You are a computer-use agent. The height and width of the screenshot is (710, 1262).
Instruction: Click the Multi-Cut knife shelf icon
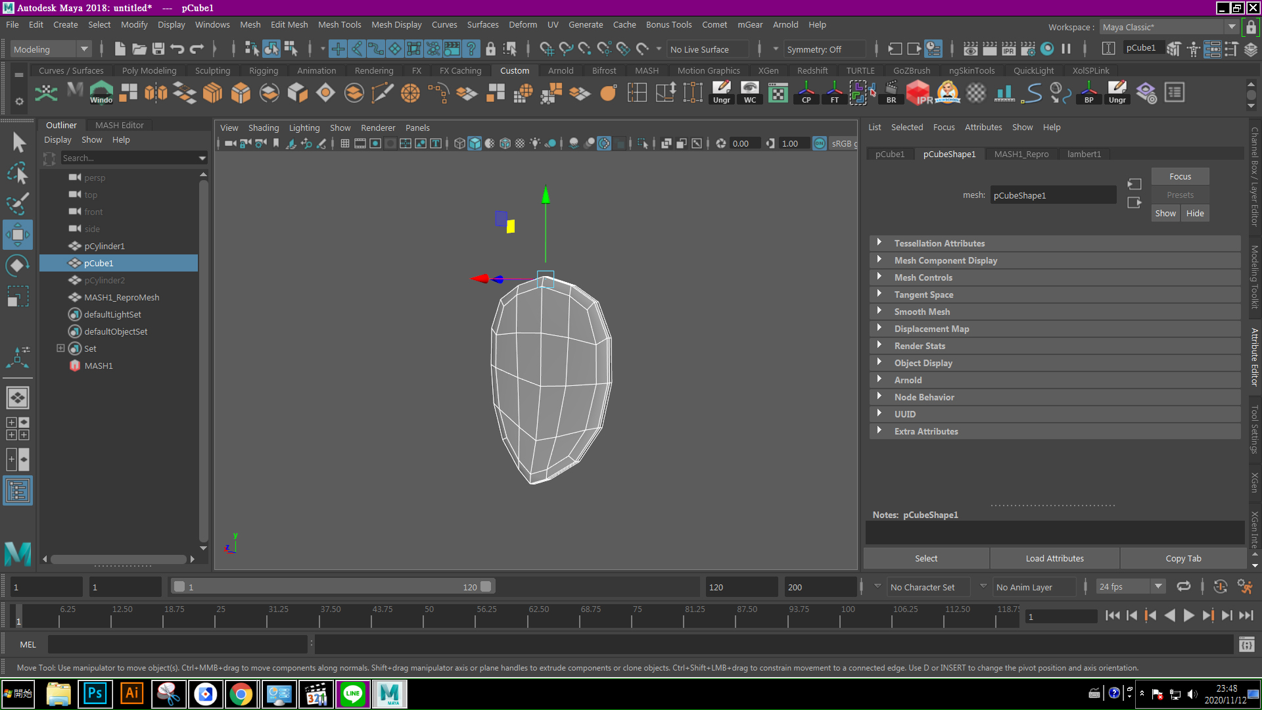[x=382, y=93]
